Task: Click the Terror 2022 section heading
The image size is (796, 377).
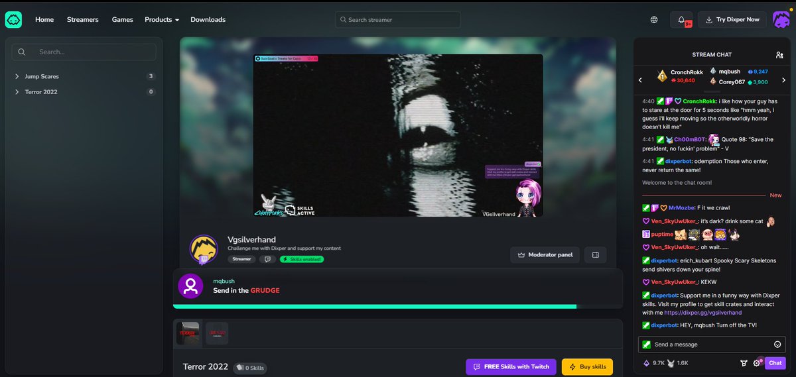Action: [x=206, y=366]
